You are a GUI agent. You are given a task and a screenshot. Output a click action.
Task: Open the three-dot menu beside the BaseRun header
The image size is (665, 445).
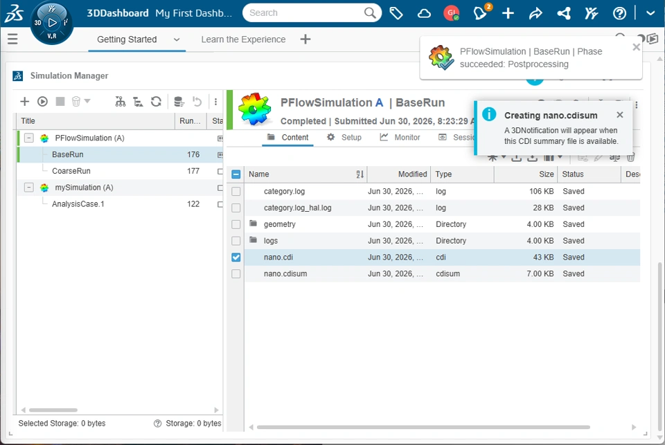(636, 105)
